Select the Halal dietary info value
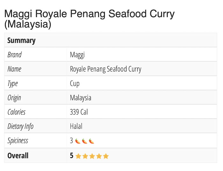Viewport: 223px width, 171px height. tap(76, 126)
